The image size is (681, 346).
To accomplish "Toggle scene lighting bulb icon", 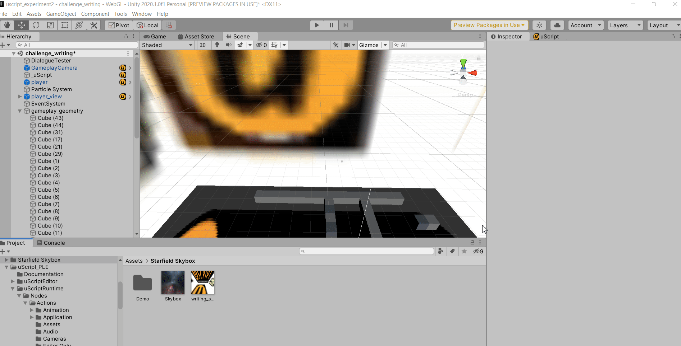I will tap(217, 45).
